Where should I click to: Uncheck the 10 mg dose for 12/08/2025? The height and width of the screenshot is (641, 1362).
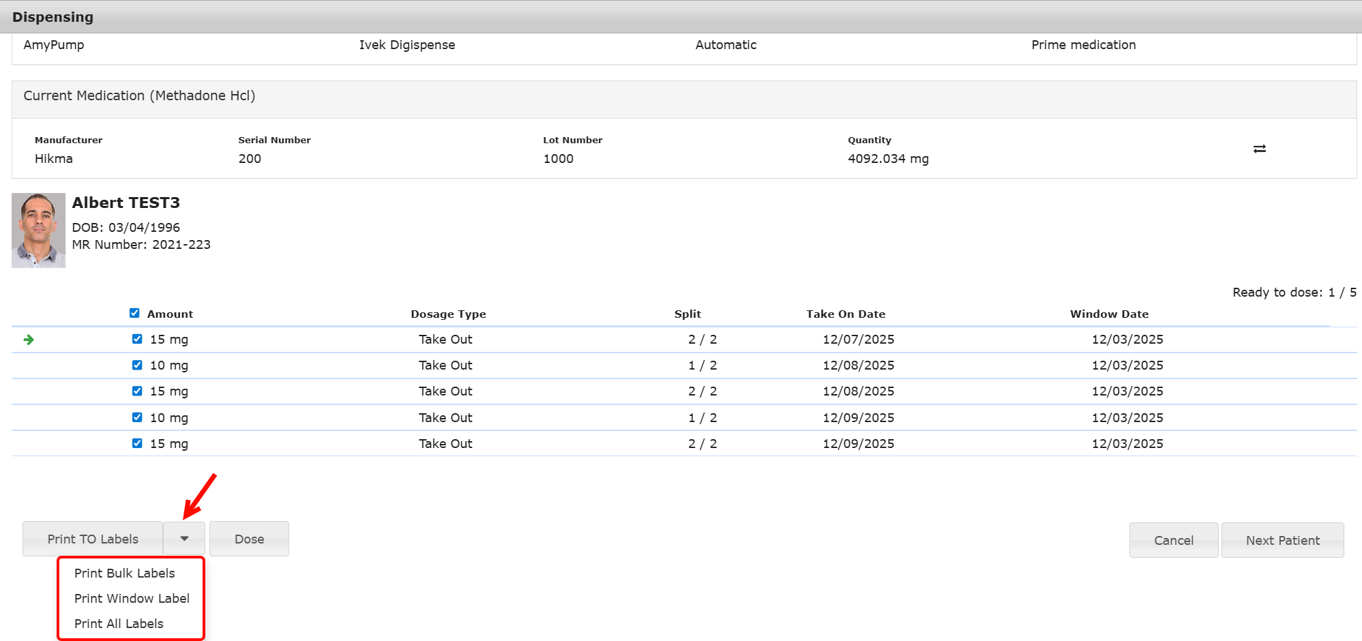click(137, 365)
